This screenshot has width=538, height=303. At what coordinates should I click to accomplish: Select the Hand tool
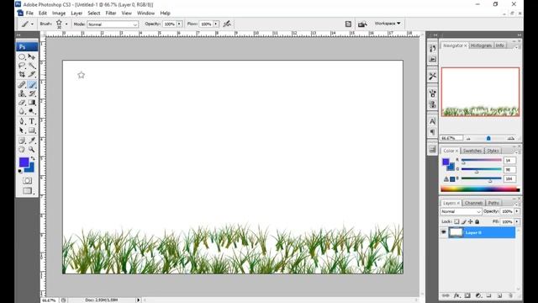[22, 150]
